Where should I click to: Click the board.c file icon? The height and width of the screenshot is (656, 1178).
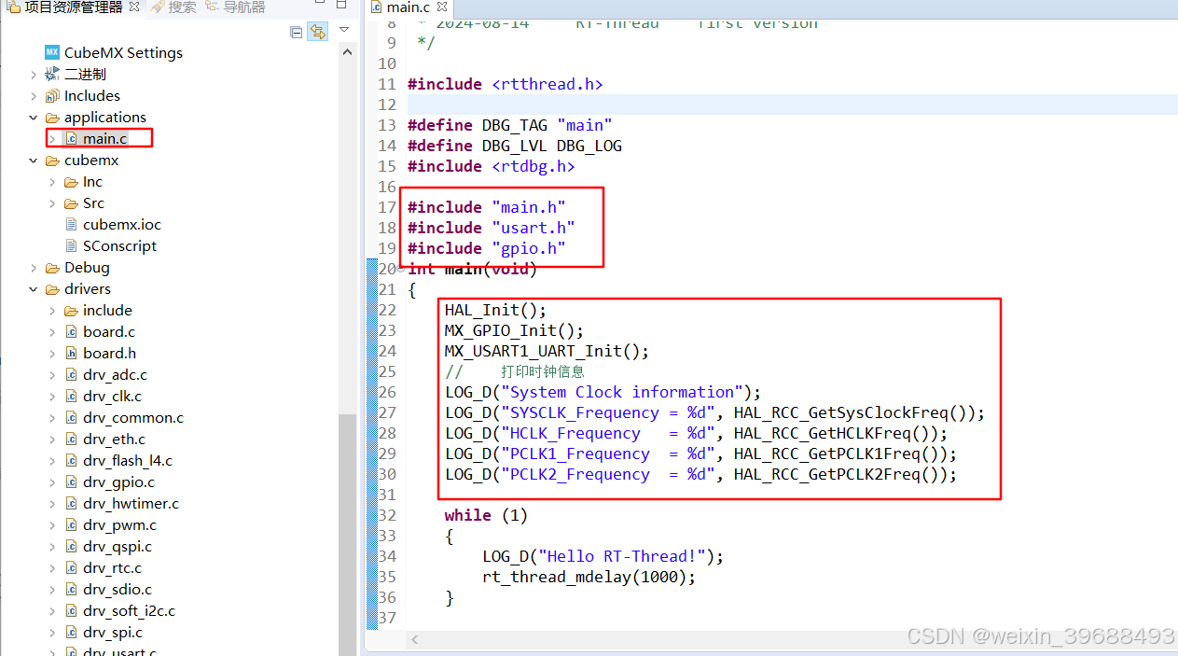pyautogui.click(x=71, y=331)
